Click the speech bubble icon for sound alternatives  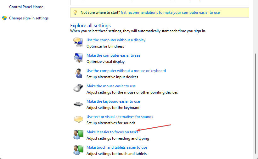[x=78, y=119]
